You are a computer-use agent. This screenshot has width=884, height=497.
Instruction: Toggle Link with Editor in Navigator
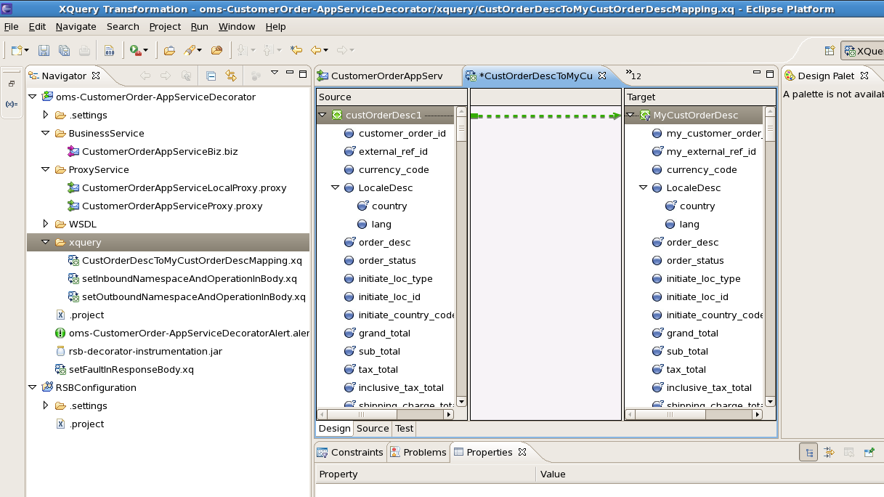pyautogui.click(x=231, y=75)
